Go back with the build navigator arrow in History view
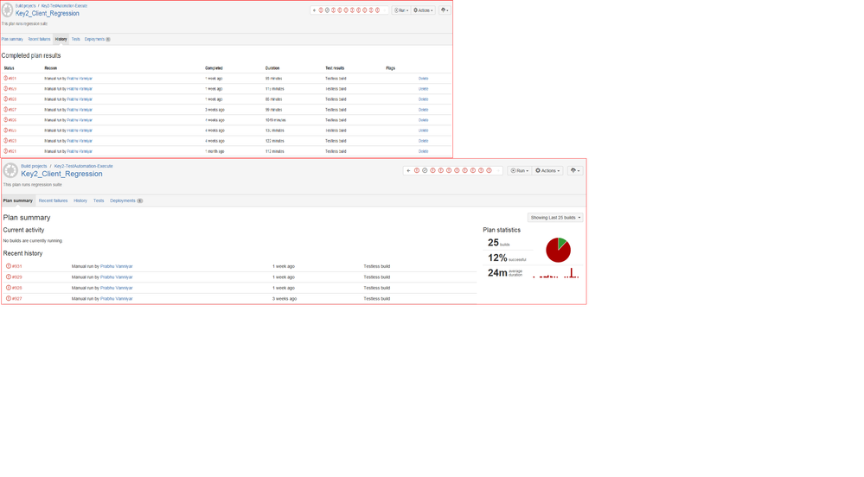Screen dimensions: 864x477 (x=314, y=10)
